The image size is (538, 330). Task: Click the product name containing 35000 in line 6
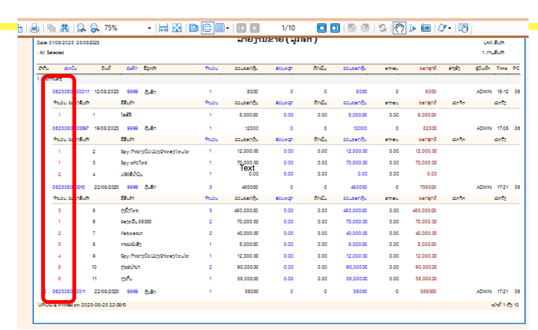pos(136,222)
